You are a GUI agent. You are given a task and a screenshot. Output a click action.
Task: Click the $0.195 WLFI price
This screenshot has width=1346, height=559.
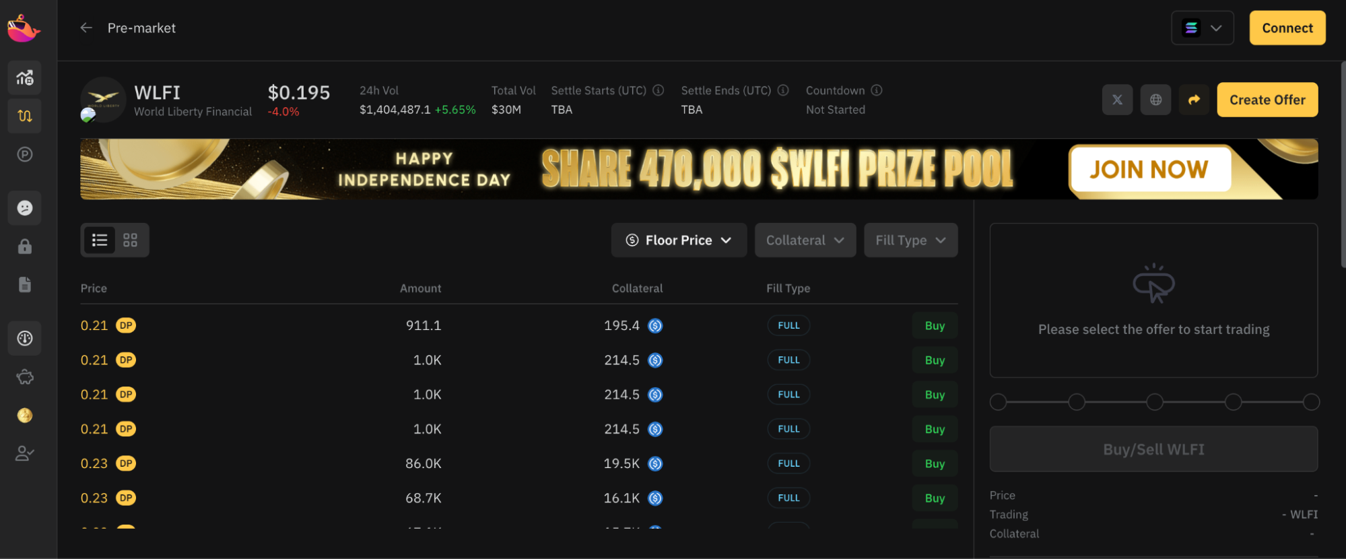pos(299,92)
